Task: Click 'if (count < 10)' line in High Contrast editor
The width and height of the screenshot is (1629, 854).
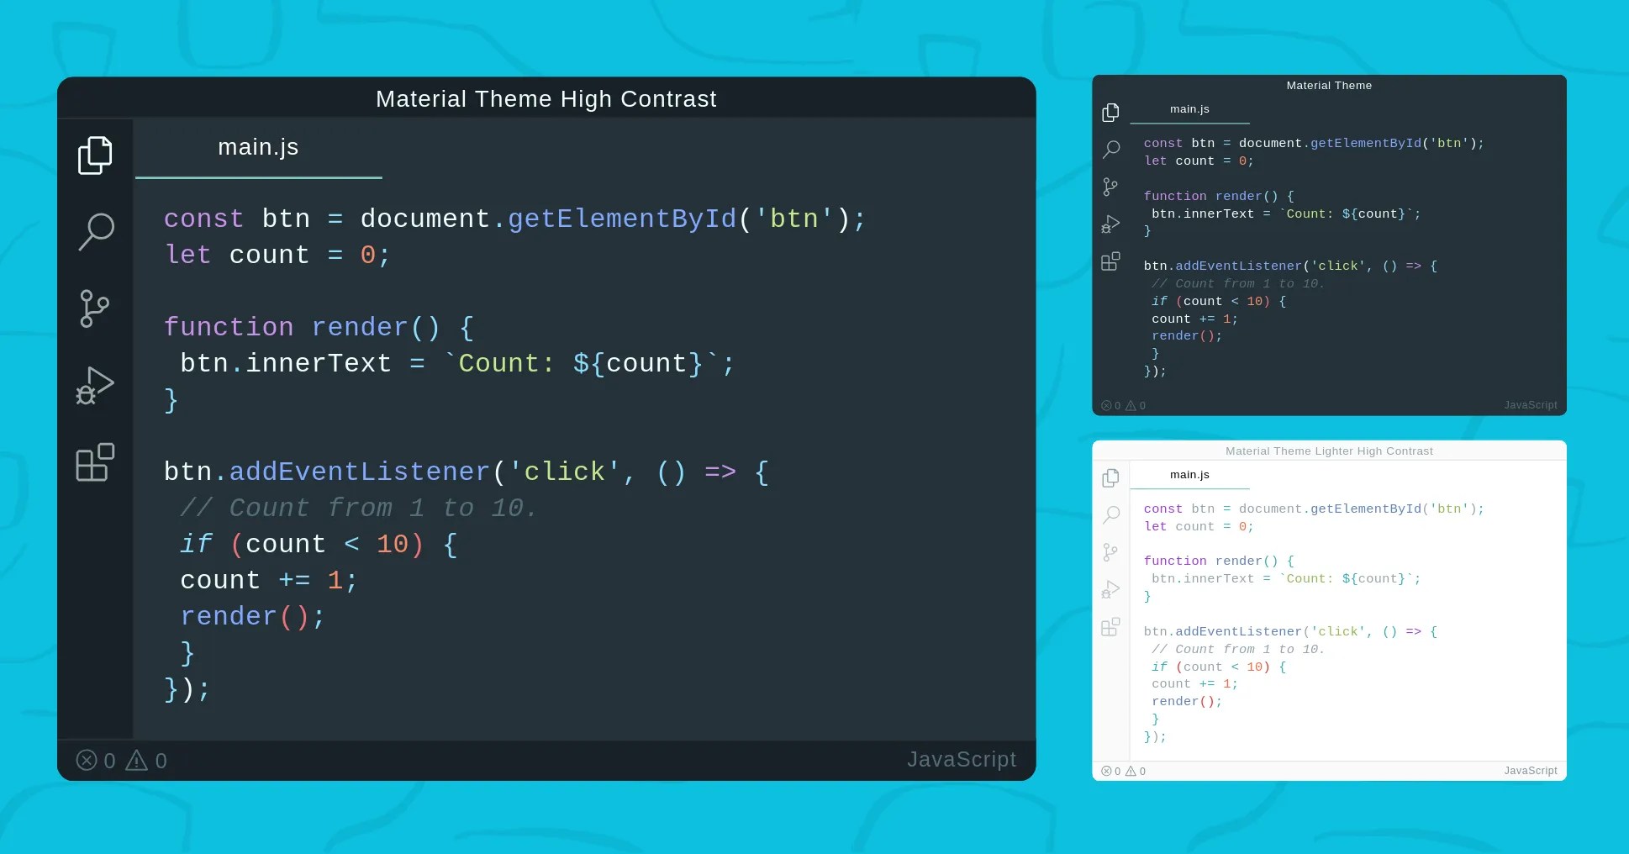Action: tap(319, 545)
